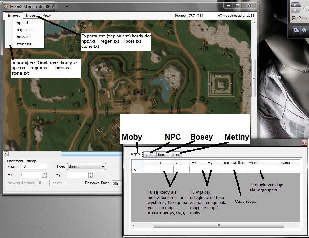Click the Viewing direction field
The height and width of the screenshot is (238, 309).
click(43, 183)
